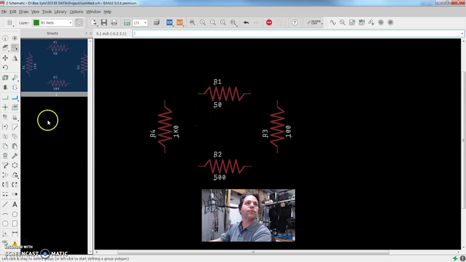Zoom to fit the drawing
The width and height of the screenshot is (466, 262).
pos(192,23)
